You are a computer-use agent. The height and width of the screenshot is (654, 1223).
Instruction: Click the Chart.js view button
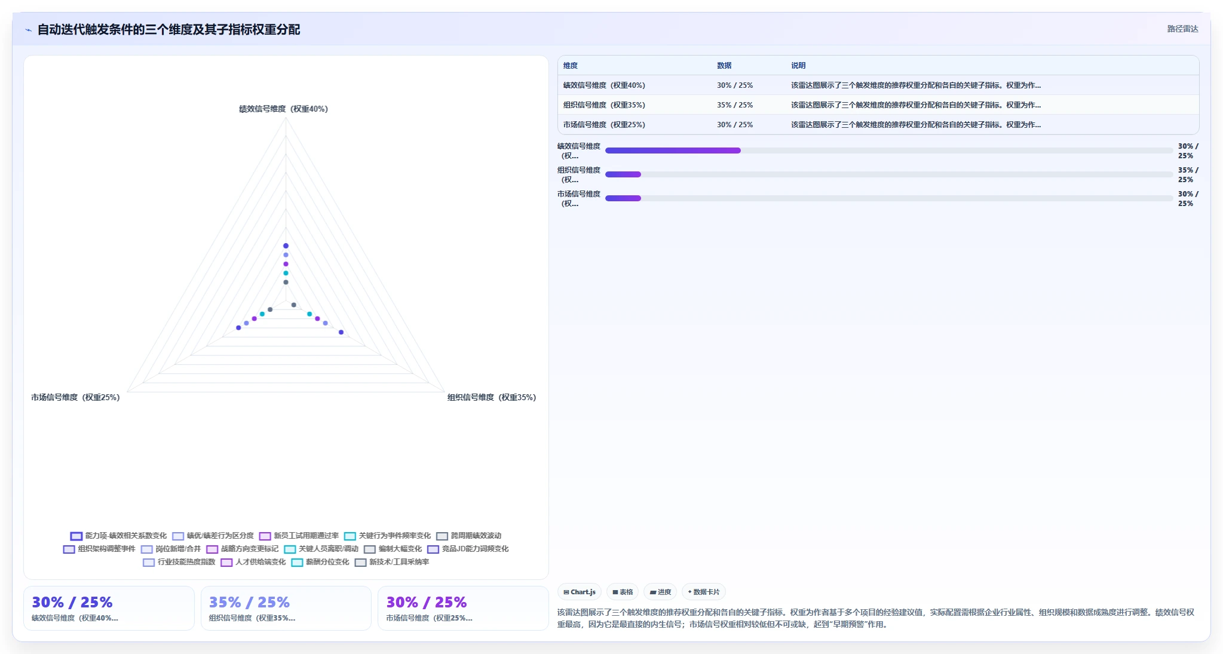point(579,592)
